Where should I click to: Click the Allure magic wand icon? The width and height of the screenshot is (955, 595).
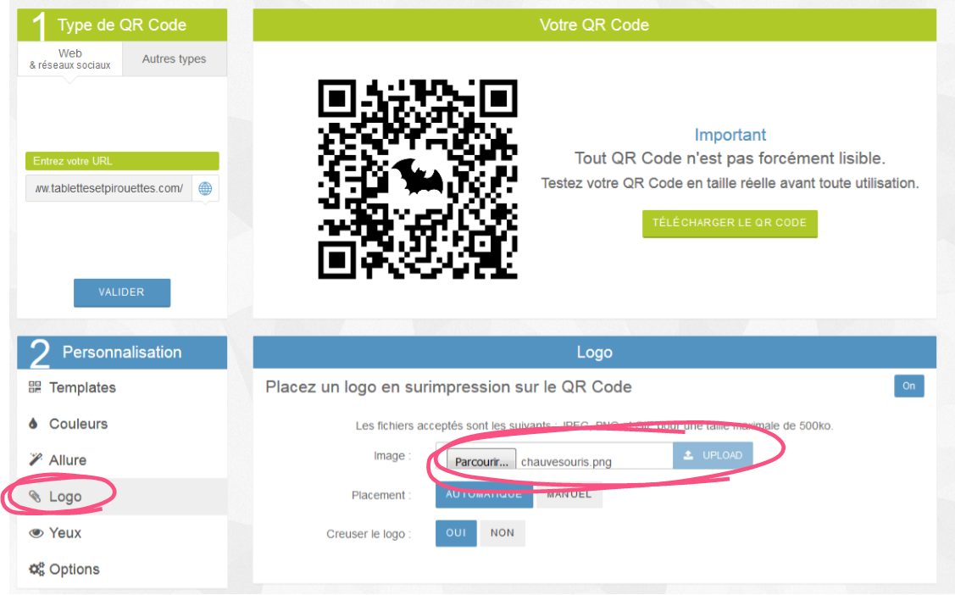point(36,459)
